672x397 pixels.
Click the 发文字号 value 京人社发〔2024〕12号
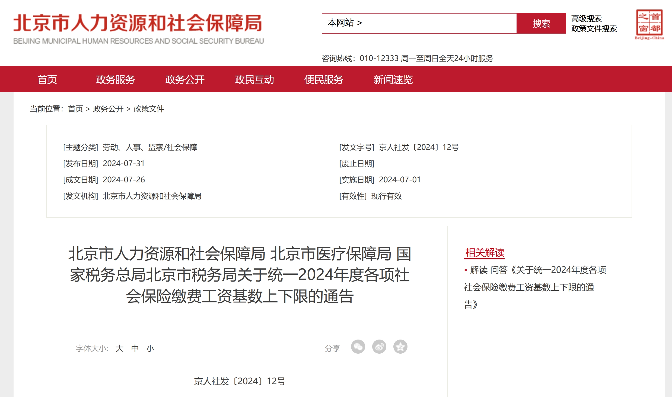[419, 147]
